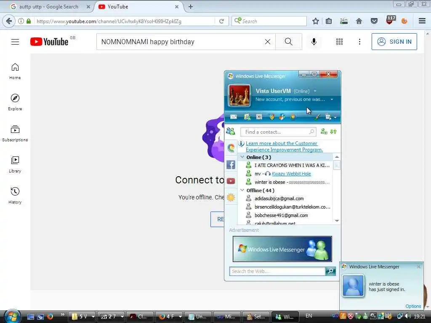Click the Windows flag people icon in Messenger toolbar

click(x=282, y=117)
